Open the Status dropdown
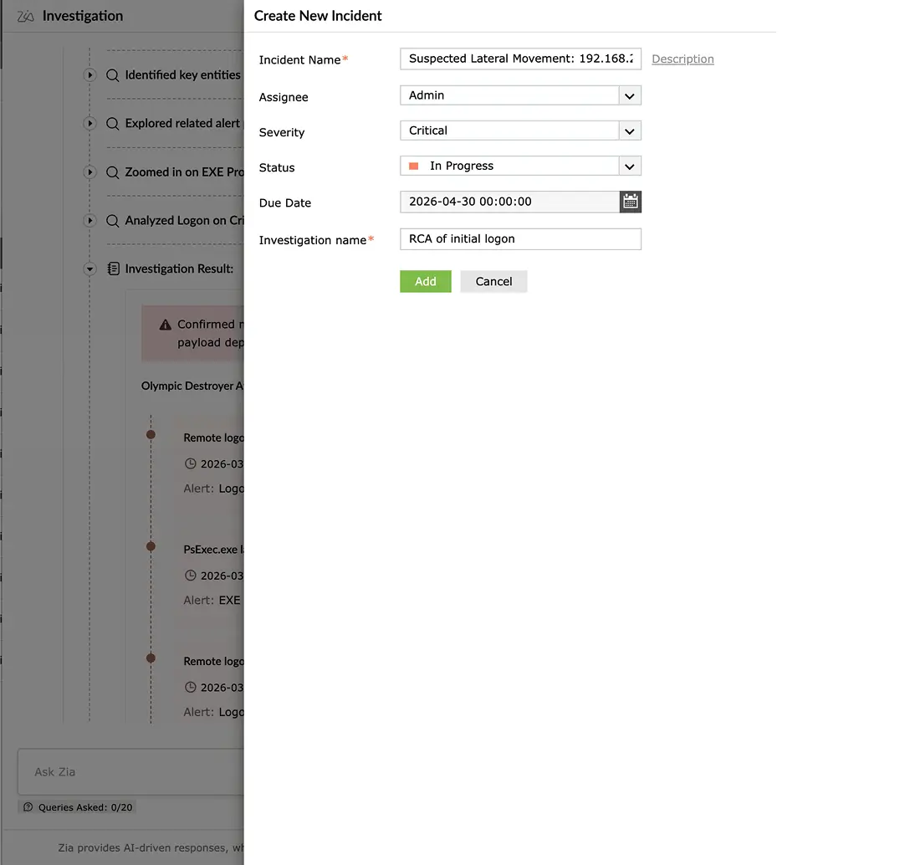 629,166
